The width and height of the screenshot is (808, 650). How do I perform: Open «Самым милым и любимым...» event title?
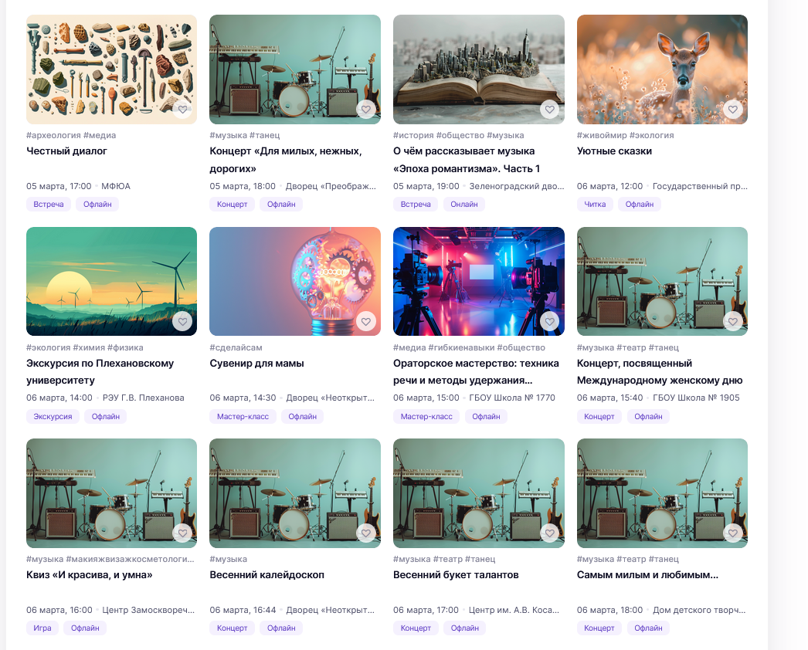648,575
